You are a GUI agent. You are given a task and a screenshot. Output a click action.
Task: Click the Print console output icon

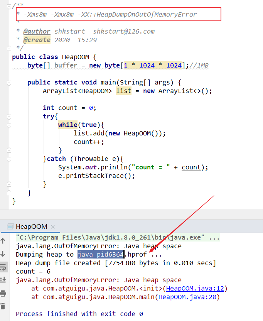point(3,293)
